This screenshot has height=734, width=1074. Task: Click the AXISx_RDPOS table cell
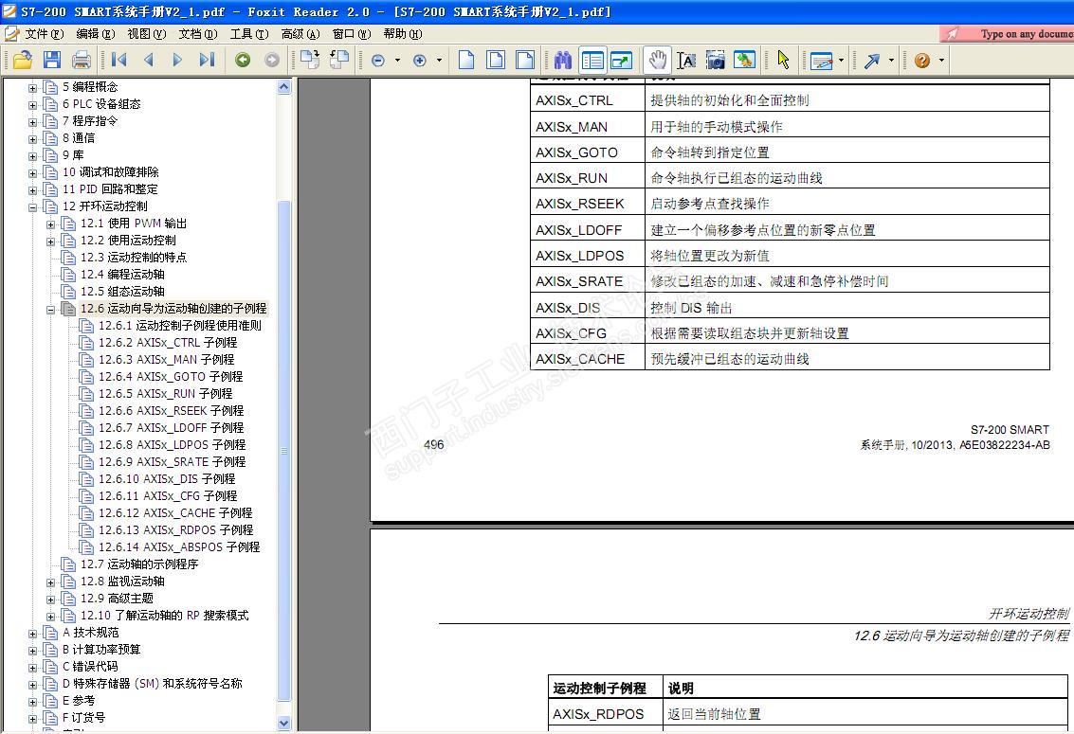(605, 713)
